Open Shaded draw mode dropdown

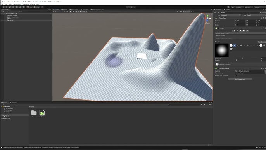click(x=59, y=12)
